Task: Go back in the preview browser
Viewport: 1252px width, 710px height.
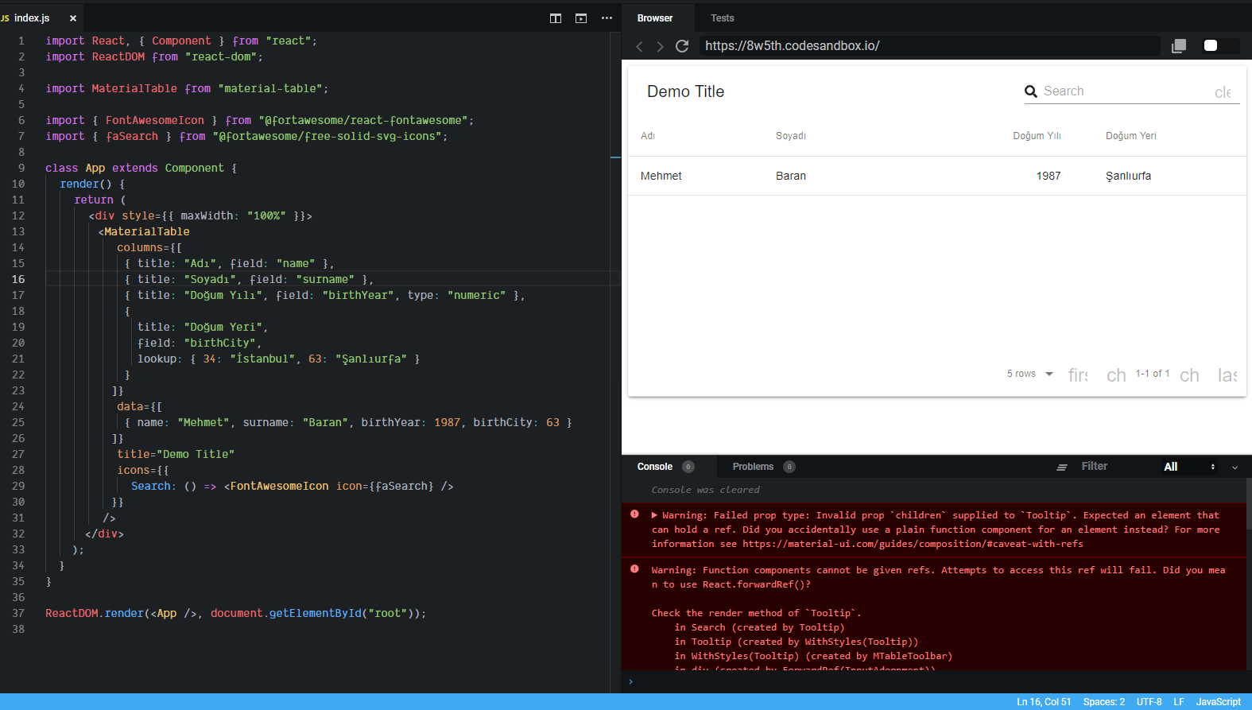Action: coord(640,46)
